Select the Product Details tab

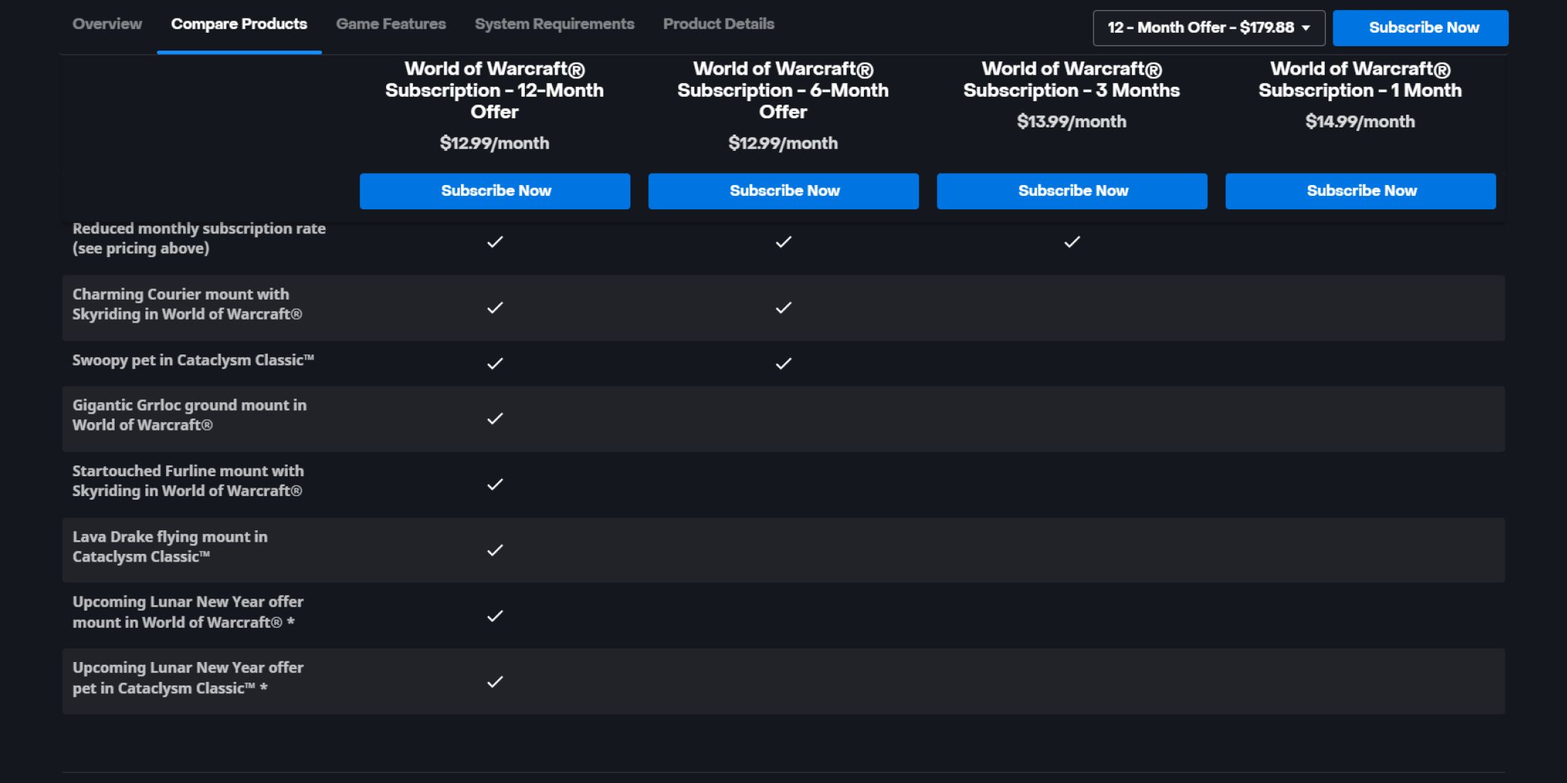(718, 24)
